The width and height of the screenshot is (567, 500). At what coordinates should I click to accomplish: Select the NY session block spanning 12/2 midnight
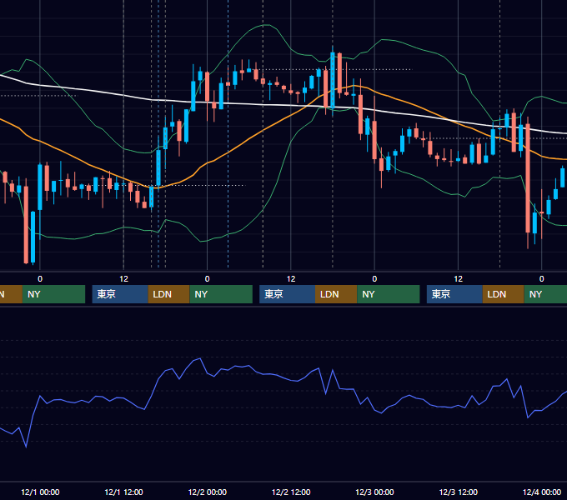(x=221, y=294)
